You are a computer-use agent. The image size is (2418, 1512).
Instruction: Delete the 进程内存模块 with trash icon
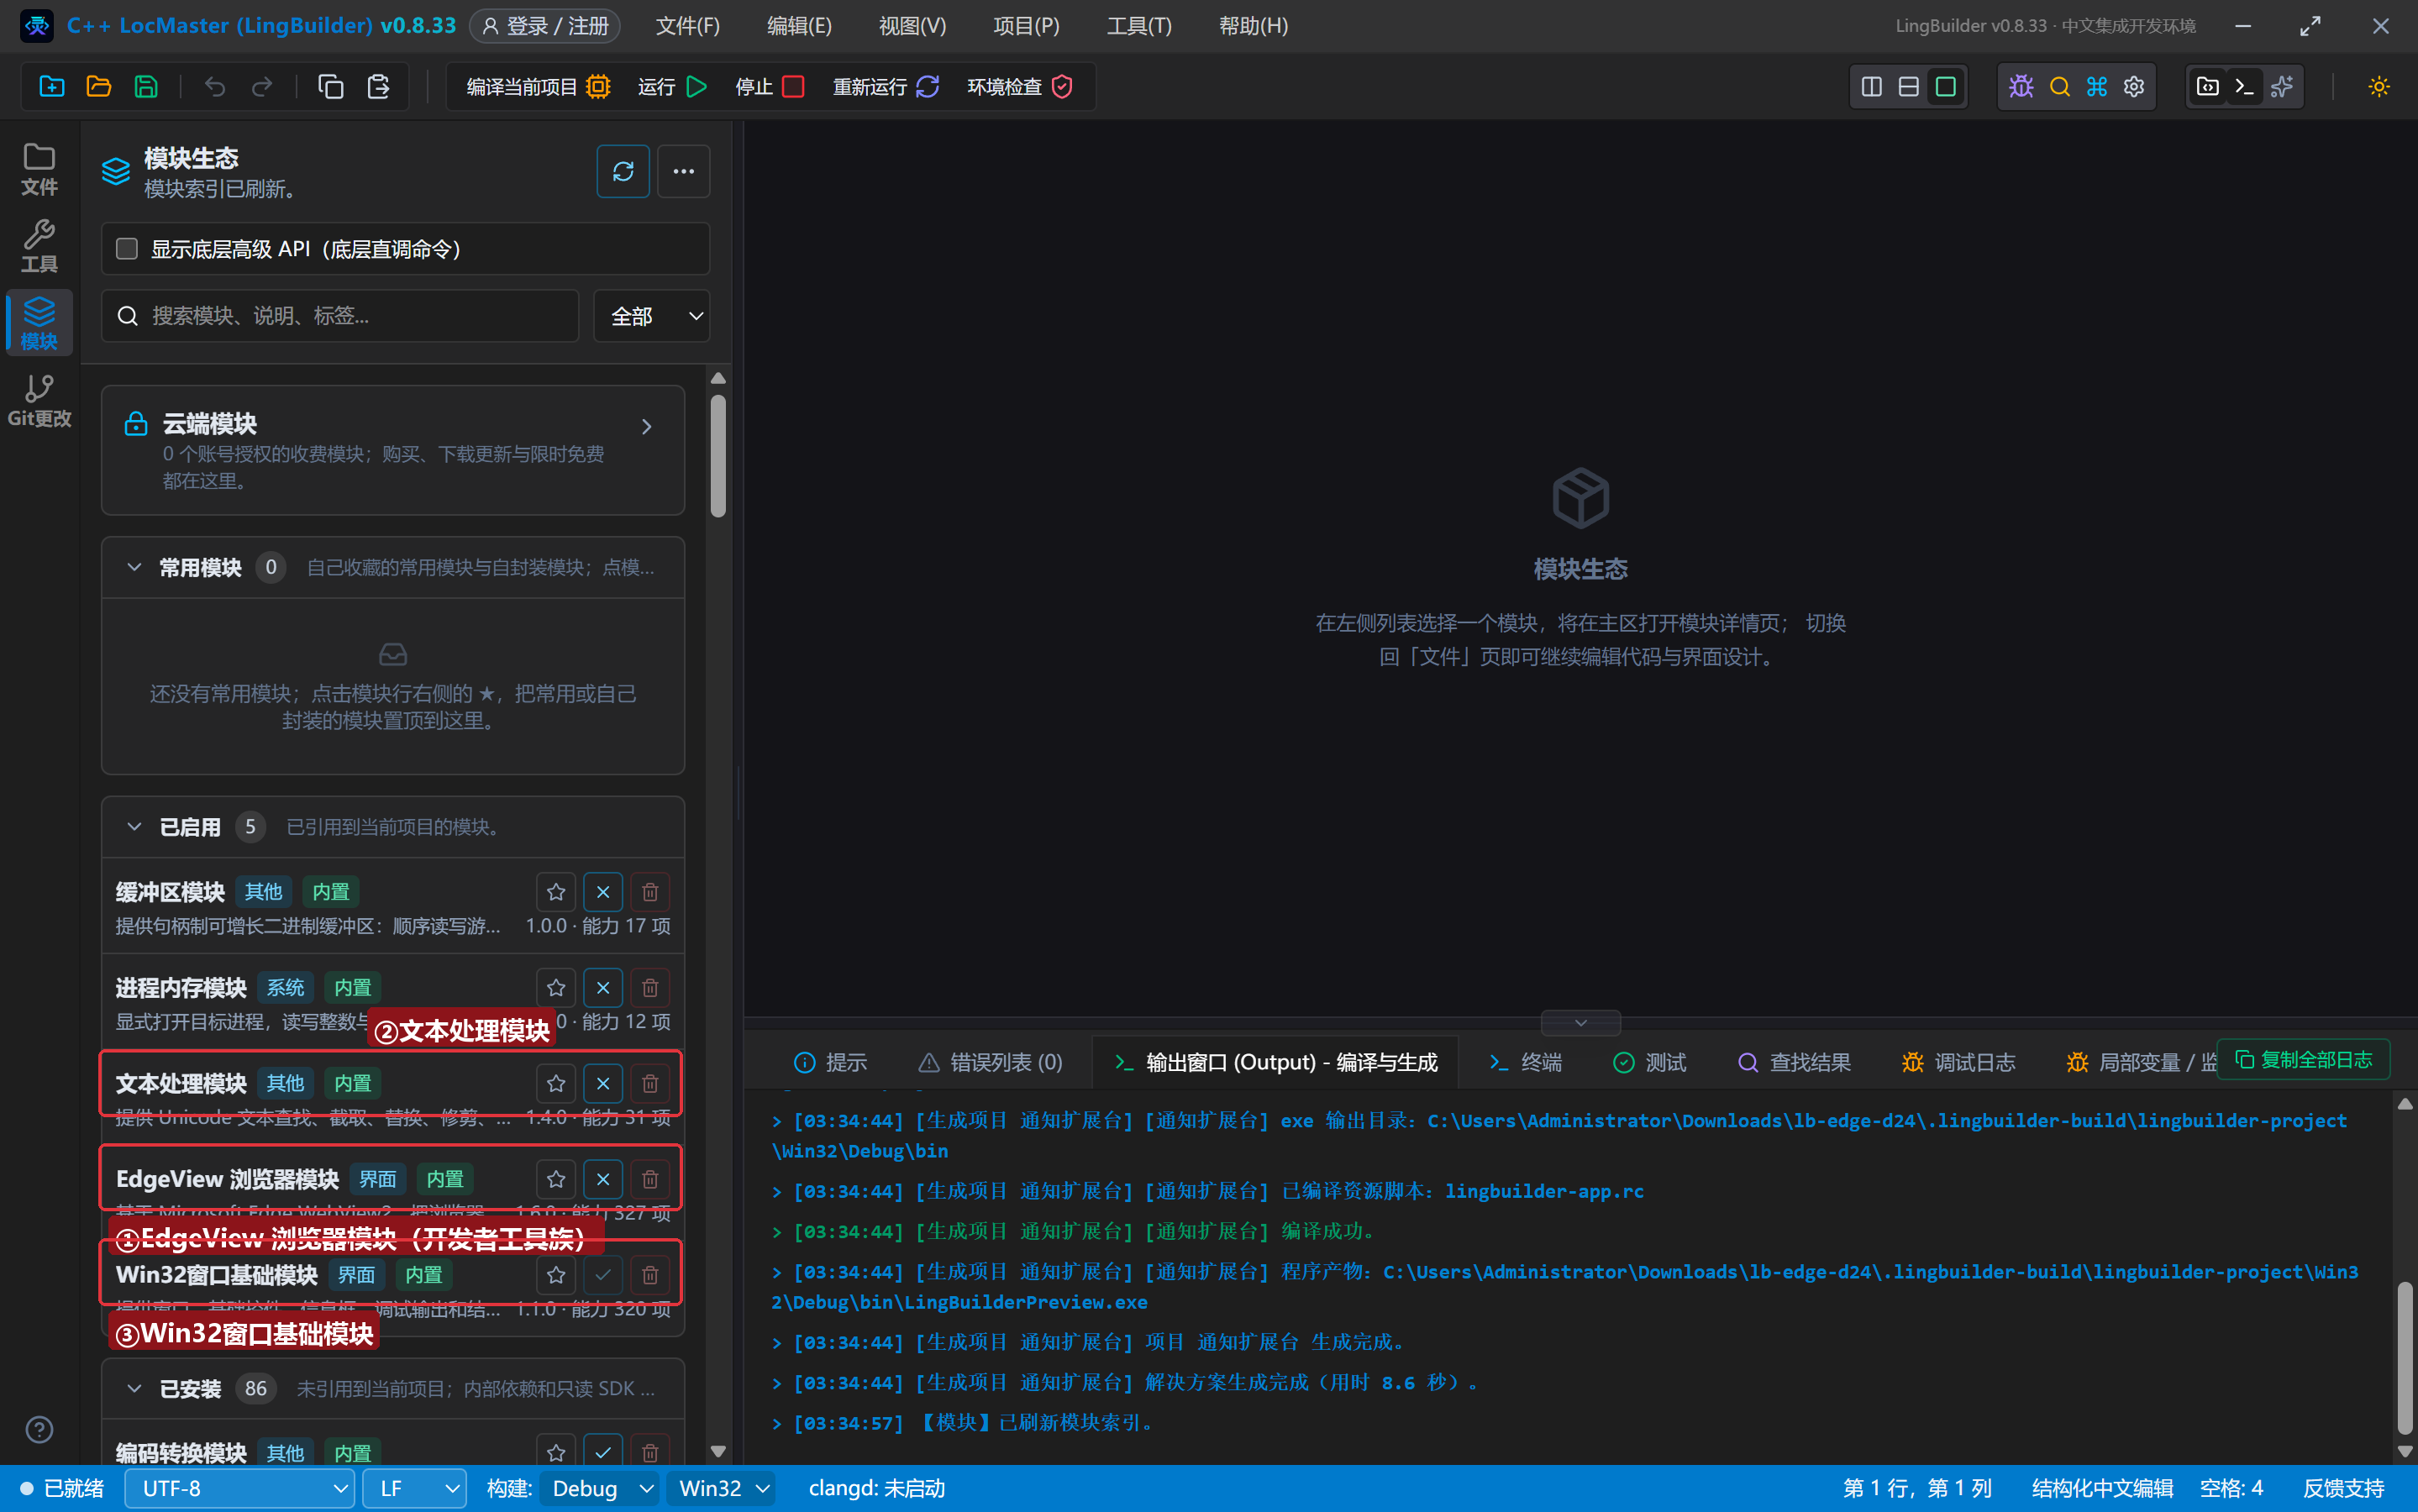point(650,988)
